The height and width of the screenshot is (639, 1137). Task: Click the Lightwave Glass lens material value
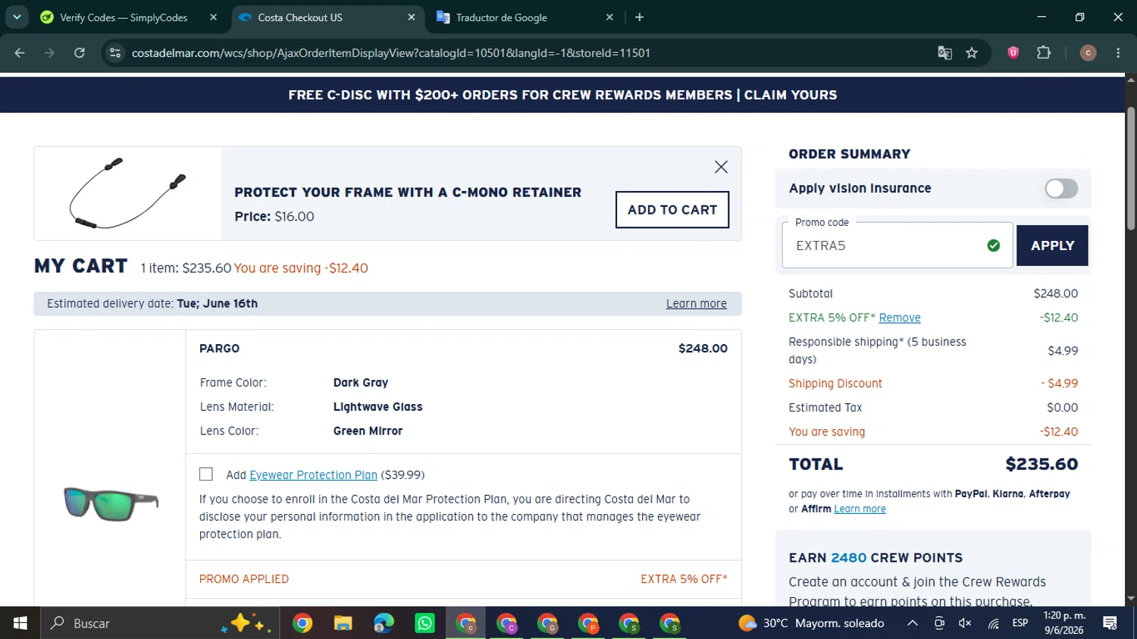[x=377, y=407]
